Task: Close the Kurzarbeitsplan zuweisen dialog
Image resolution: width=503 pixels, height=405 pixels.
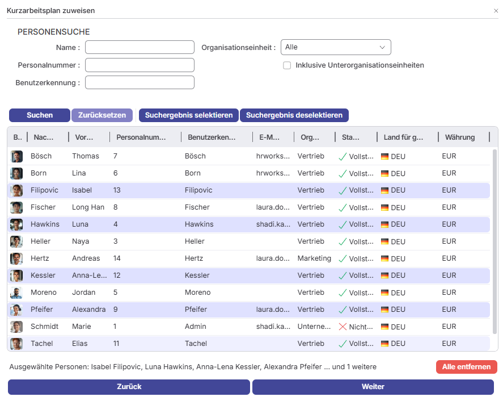Action: coord(496,11)
